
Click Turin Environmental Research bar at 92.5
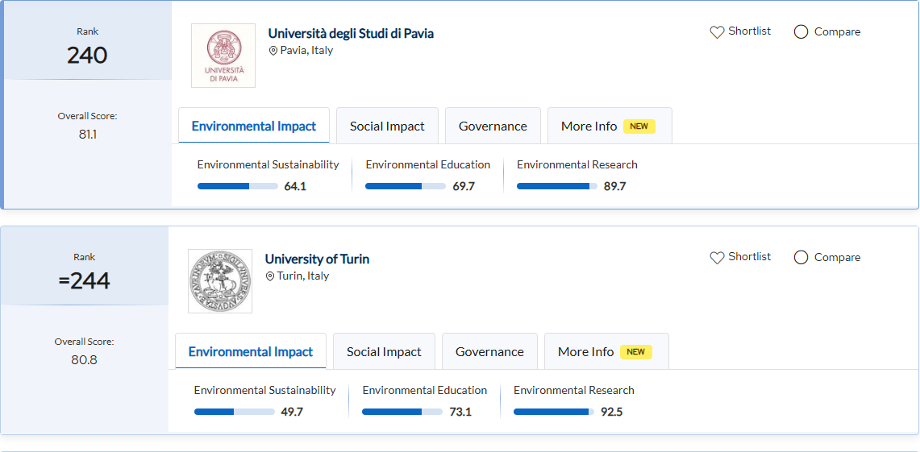click(x=554, y=412)
